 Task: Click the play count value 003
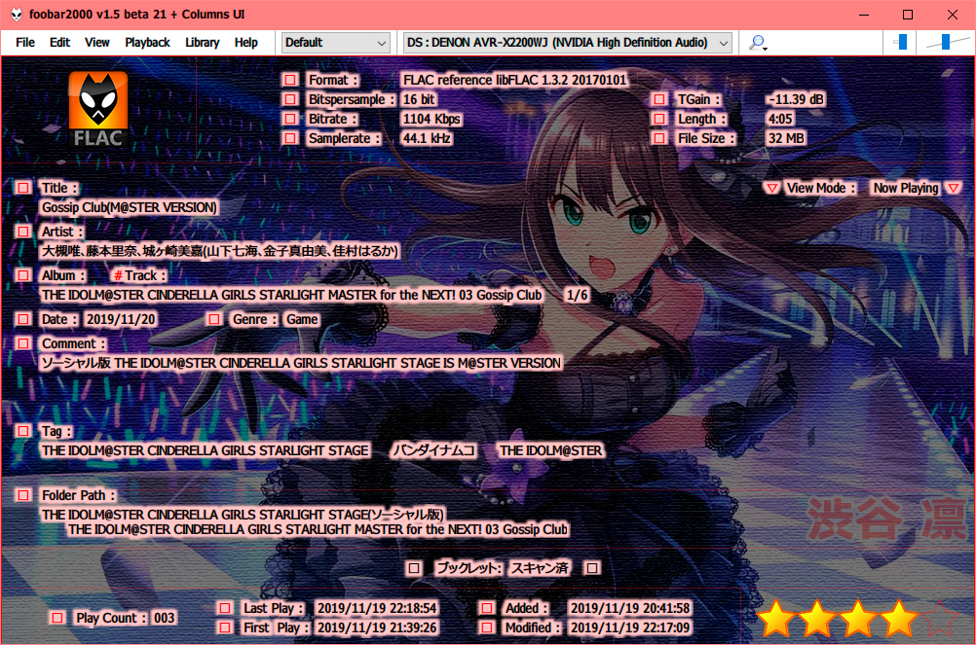click(165, 618)
